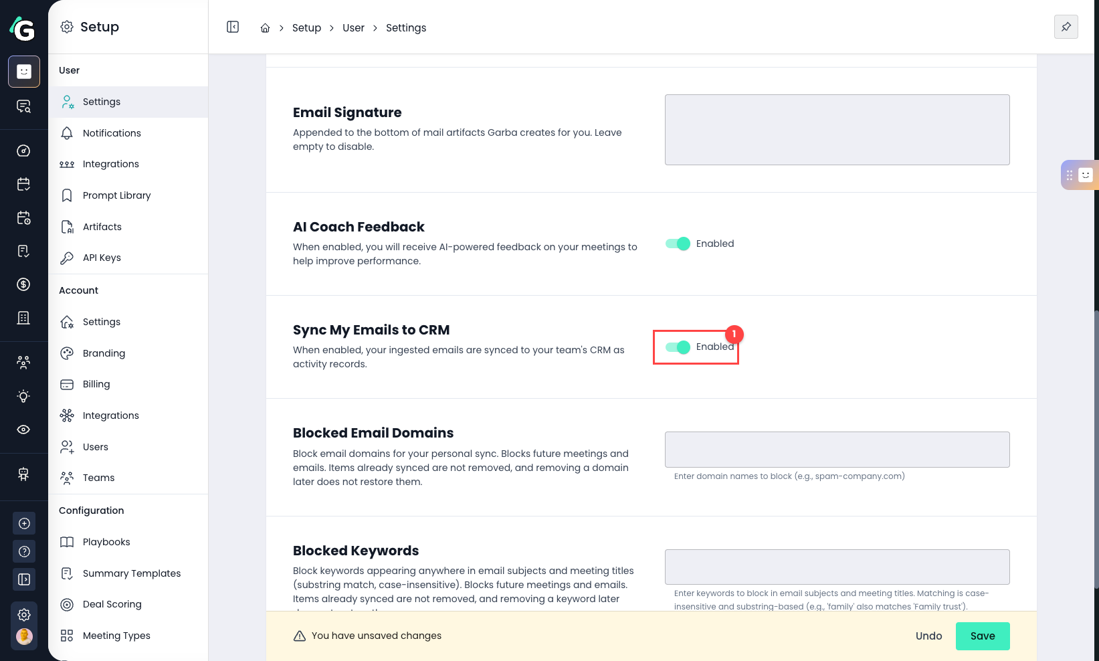Image resolution: width=1099 pixels, height=661 pixels.
Task: Open the user avatar profile
Action: point(24,636)
